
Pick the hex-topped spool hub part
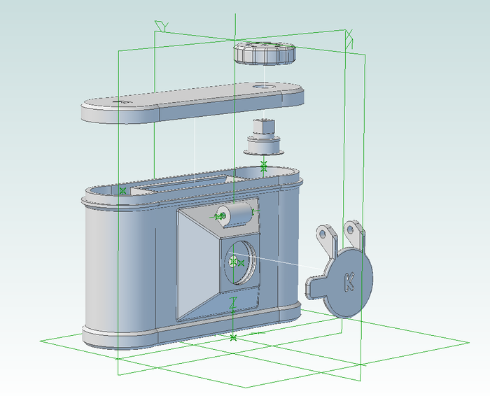pos(264,137)
